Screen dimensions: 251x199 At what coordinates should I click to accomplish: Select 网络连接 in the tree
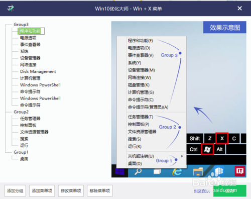[28, 65]
